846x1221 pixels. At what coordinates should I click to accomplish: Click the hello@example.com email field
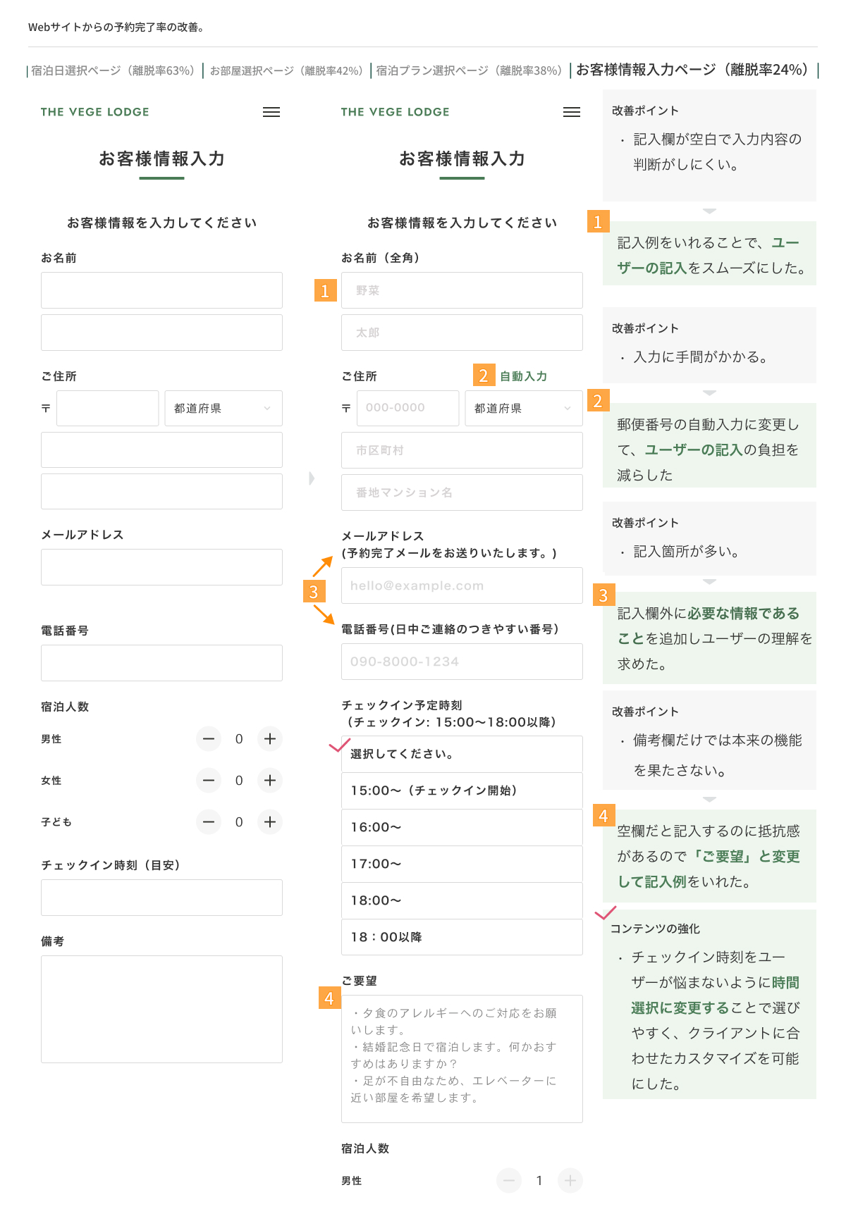coord(462,585)
